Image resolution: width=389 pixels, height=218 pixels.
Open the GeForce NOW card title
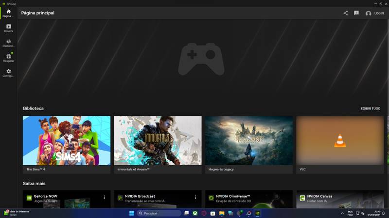(x=45, y=196)
